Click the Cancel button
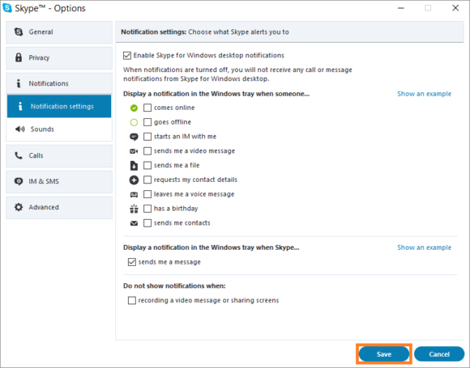Screen dimensions: 470x368 pos(439,354)
